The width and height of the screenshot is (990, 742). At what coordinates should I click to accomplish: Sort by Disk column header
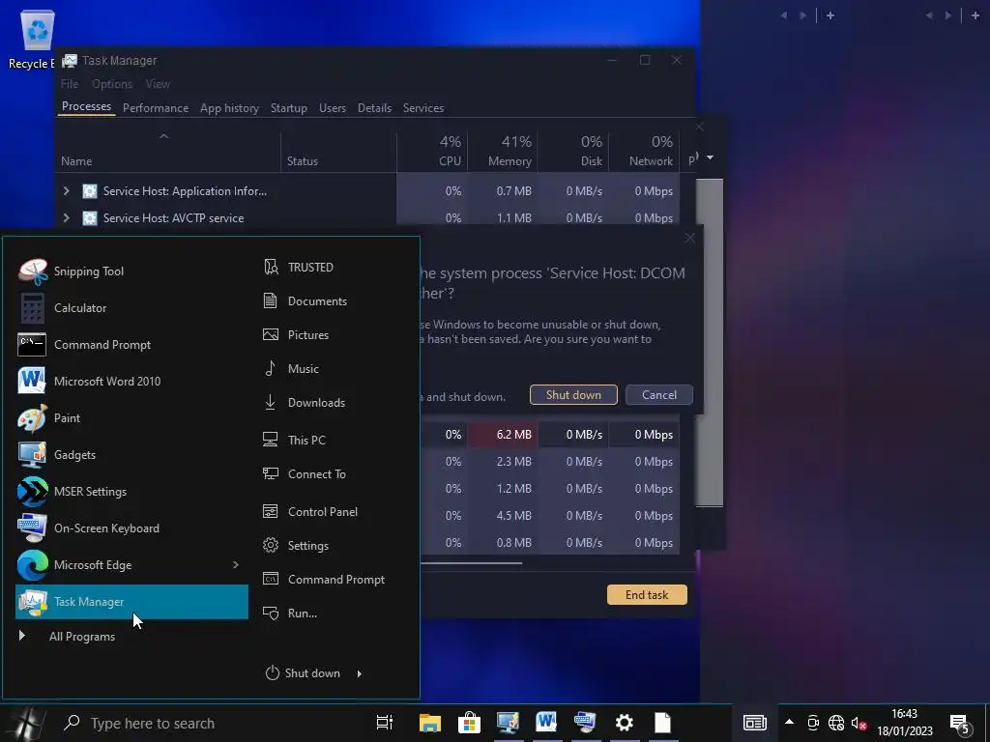[x=573, y=152]
